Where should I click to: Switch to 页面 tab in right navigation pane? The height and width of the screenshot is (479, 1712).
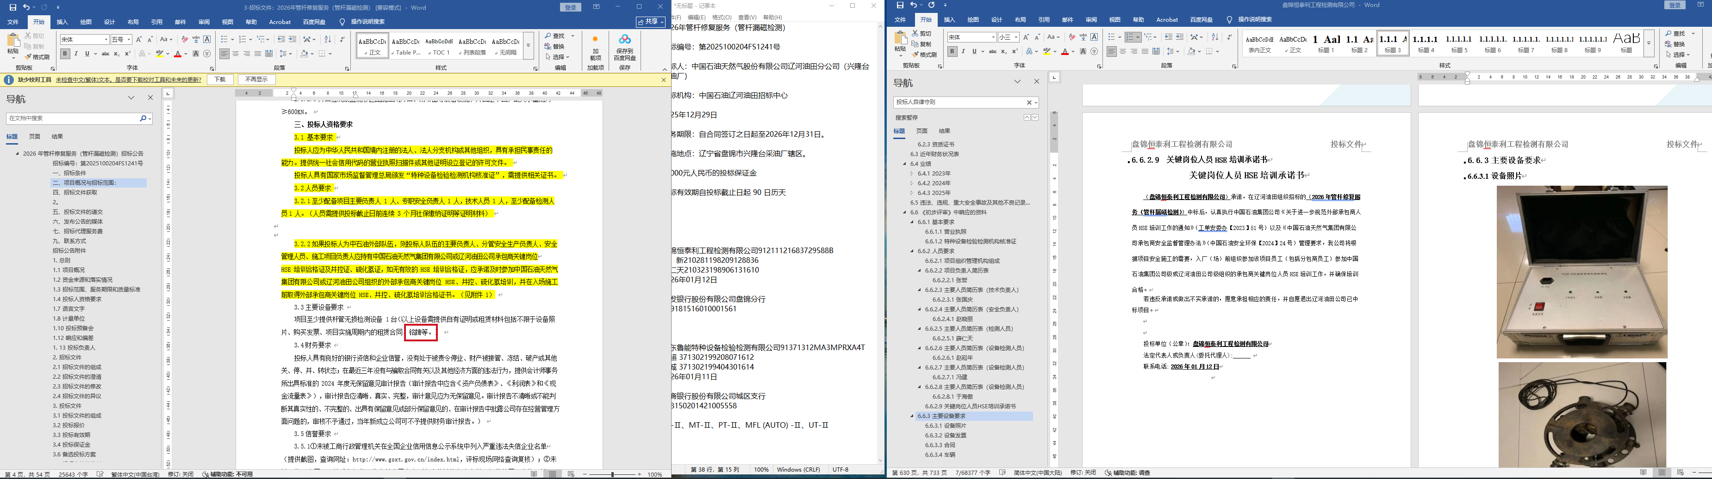(922, 131)
